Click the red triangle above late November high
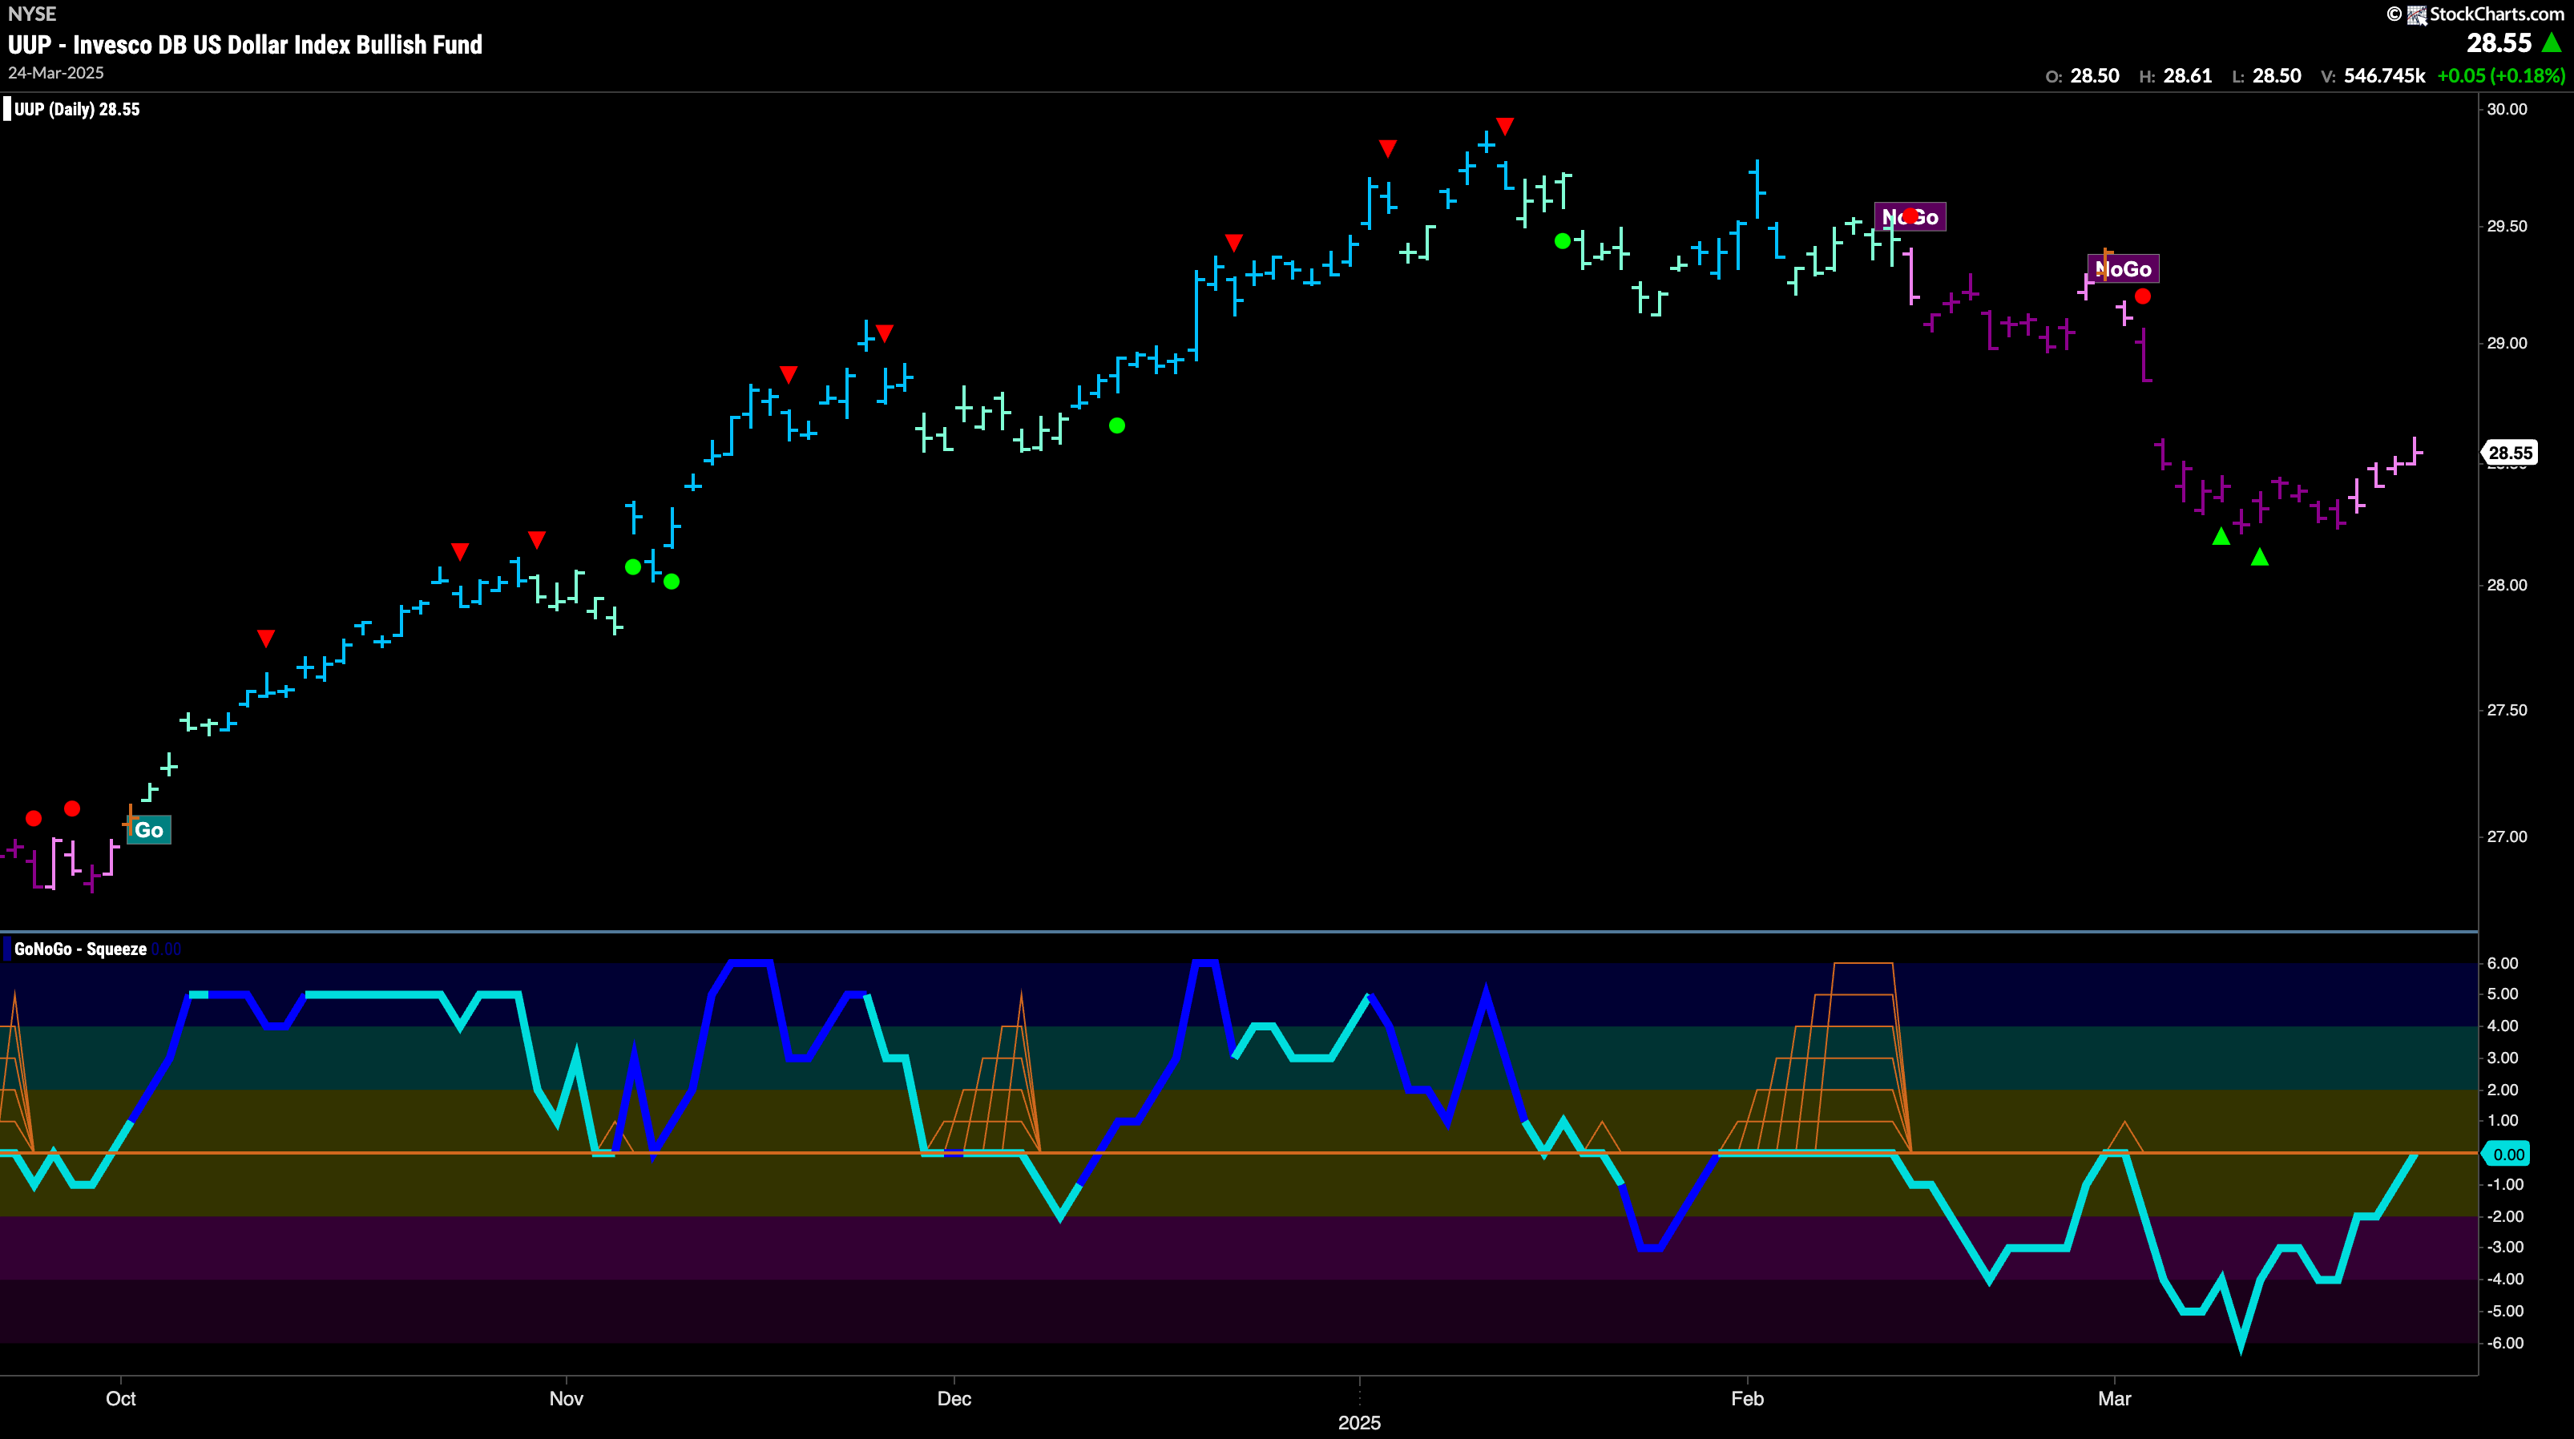 click(x=885, y=333)
